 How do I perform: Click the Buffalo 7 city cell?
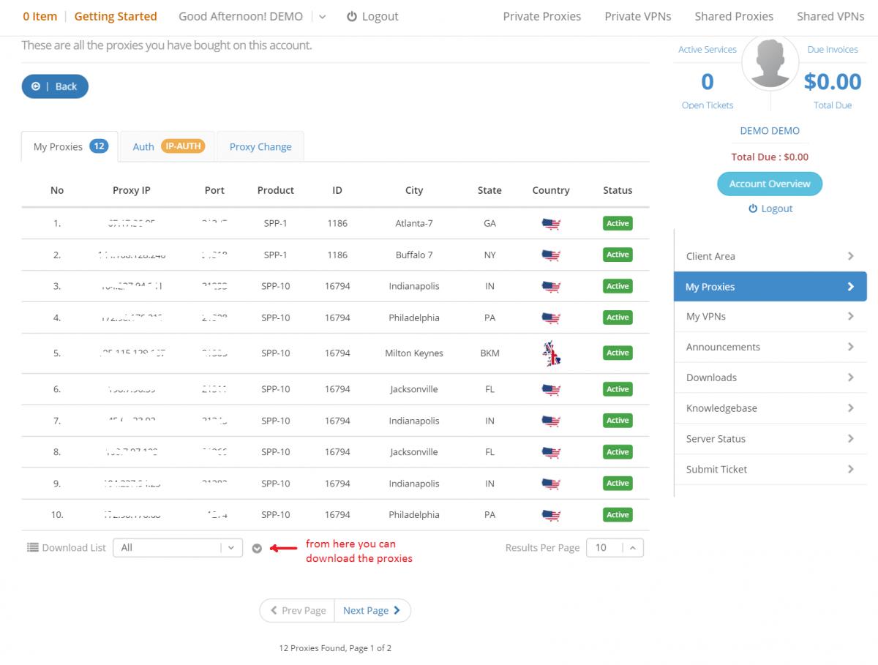click(414, 255)
